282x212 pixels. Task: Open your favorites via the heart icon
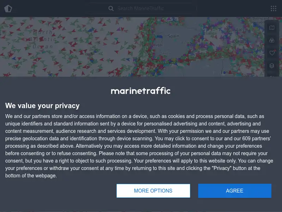coord(272,53)
